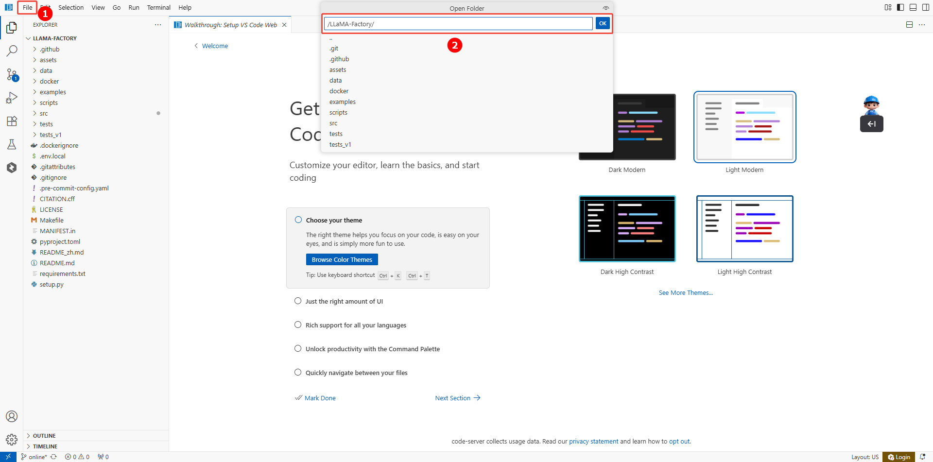Viewport: 933px width, 462px height.
Task: Open the Extensions view
Action: [12, 121]
